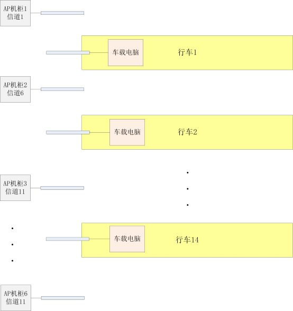Select the AP机柜6 信道11 box
Image resolution: width=293 pixels, height=311 pixels.
pos(16,298)
